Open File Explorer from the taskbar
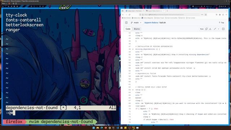The height and width of the screenshot is (130, 231). (98, 128)
